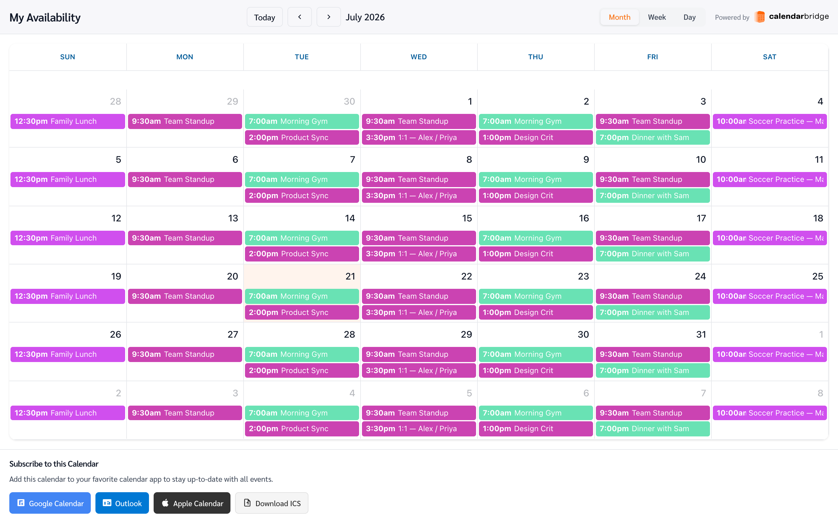
Task: Click the July 2026 month title
Action: pyautogui.click(x=365, y=17)
